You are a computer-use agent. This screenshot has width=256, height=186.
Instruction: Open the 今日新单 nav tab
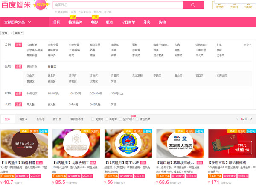pos(128,22)
